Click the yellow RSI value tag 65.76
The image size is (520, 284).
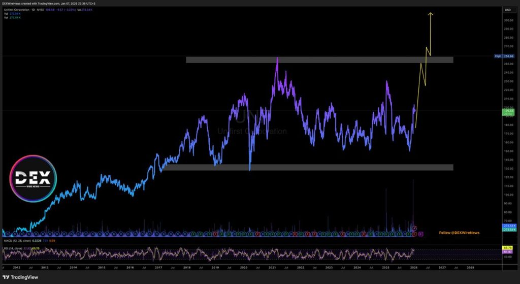point(507,247)
